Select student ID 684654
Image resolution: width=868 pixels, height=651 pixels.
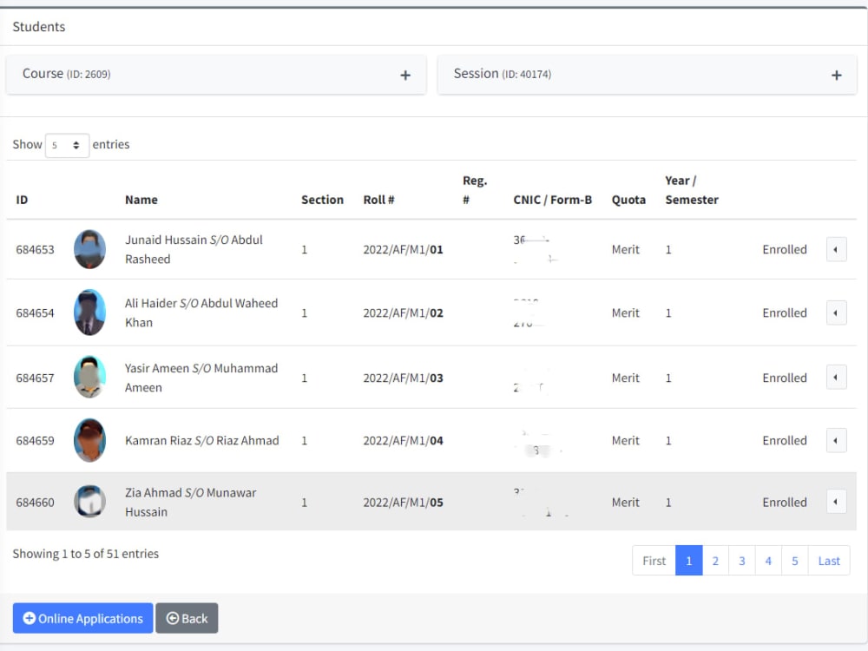35,312
